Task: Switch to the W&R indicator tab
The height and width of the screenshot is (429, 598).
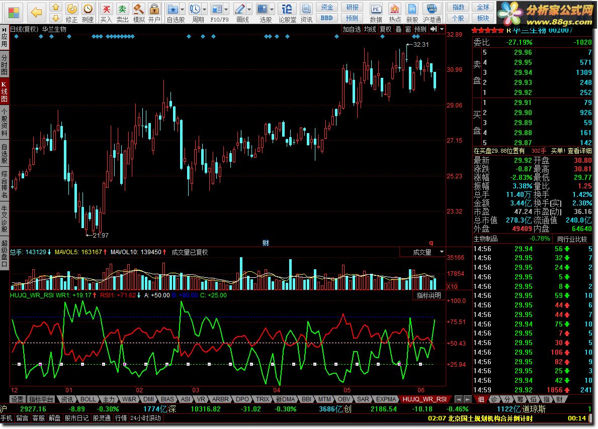Action: pos(129,399)
